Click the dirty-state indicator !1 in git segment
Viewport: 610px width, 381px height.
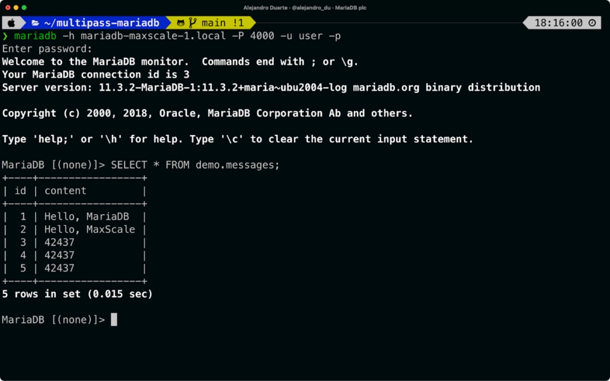click(239, 22)
